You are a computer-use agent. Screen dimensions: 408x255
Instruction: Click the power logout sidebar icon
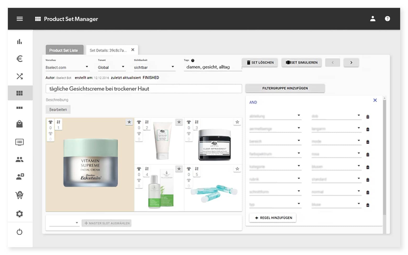[20, 232]
